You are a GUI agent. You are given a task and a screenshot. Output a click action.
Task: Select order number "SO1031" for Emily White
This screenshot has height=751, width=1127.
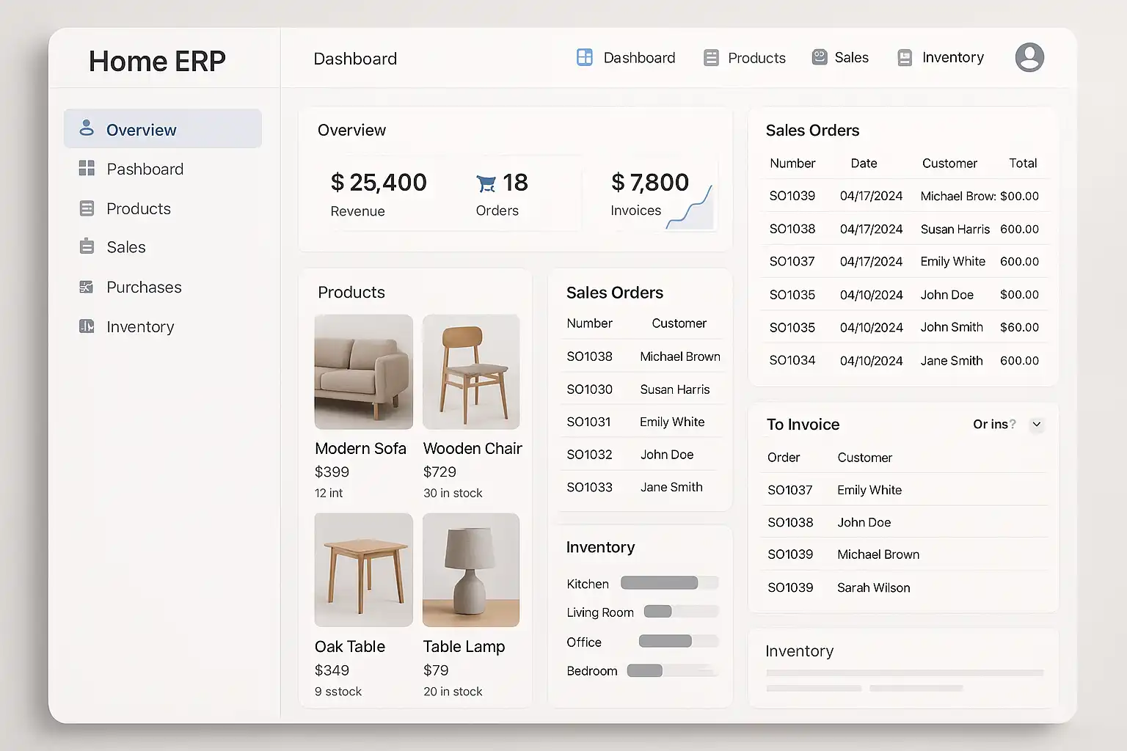588,422
